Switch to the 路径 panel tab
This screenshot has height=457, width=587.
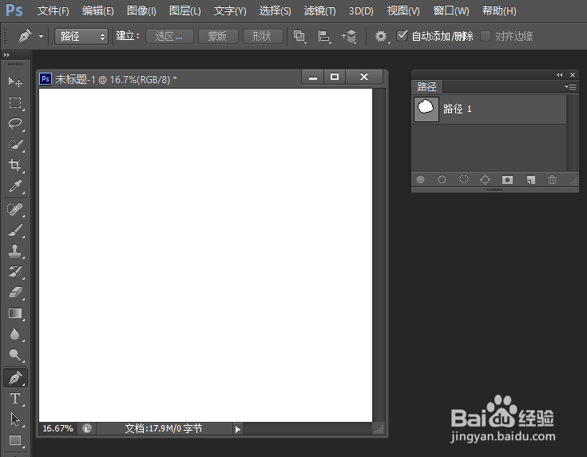426,87
